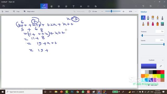The image size is (167, 94).
Task: Click the current blue color preview
Action: pos(149,66)
